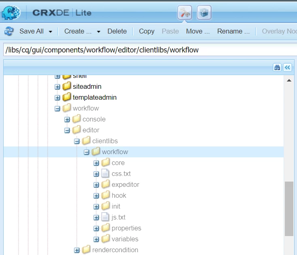
Task: Select the expeditor tree label
Action: 125,184
